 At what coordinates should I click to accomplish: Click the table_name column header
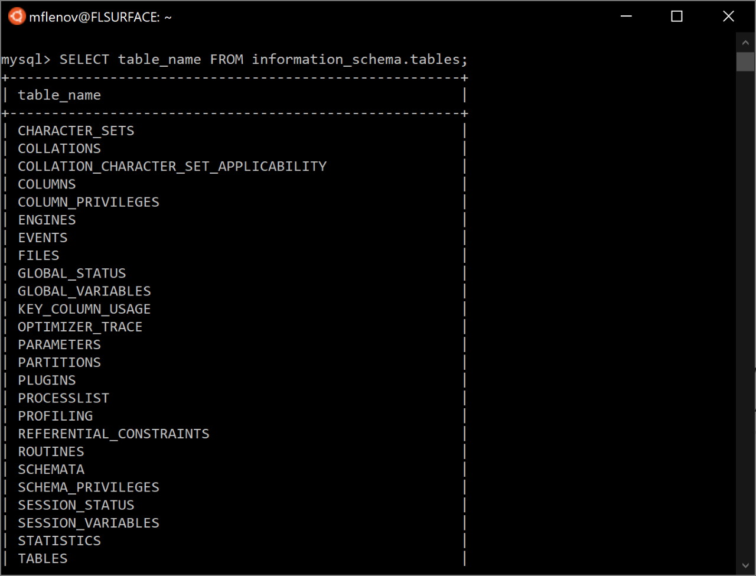click(x=59, y=95)
